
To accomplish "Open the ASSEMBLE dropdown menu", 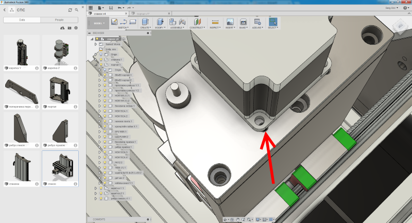I will coord(177,28).
